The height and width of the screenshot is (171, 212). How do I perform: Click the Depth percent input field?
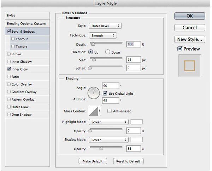pos(134,44)
